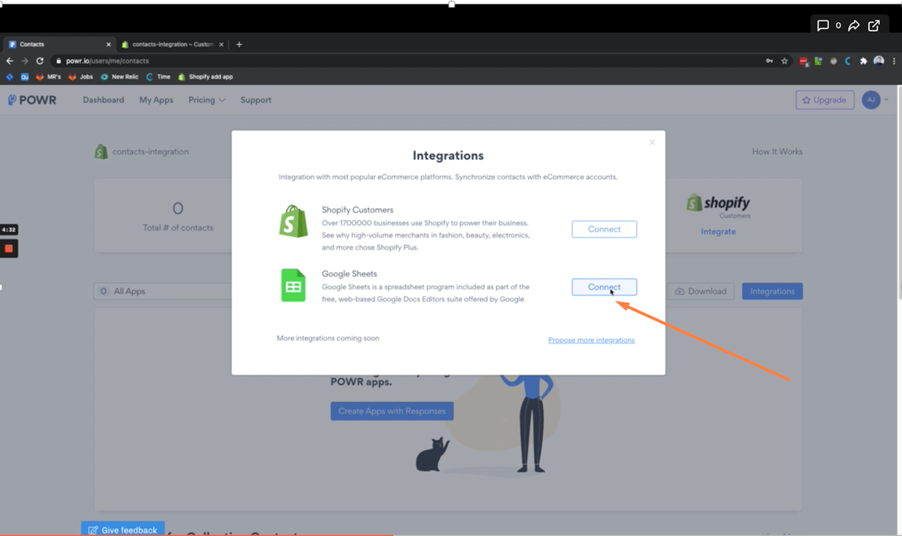Click the share arrow icon
902x536 pixels.
pos(853,26)
